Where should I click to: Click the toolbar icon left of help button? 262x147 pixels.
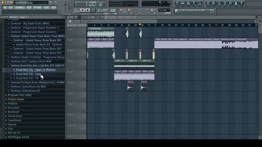(236, 3)
